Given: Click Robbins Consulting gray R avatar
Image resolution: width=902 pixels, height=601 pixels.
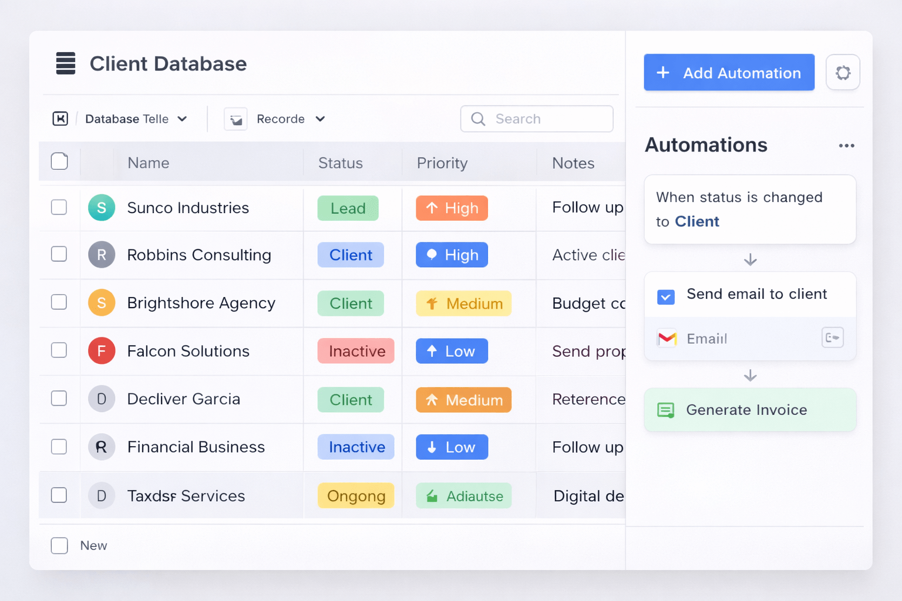Looking at the screenshot, I should pos(102,255).
